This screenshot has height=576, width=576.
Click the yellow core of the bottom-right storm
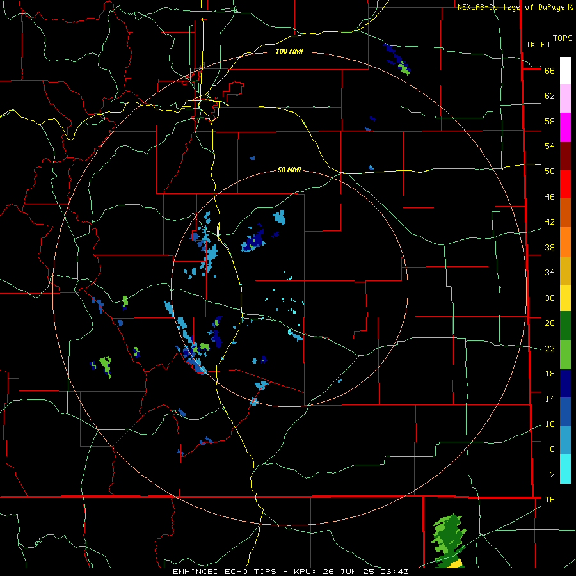point(455,564)
